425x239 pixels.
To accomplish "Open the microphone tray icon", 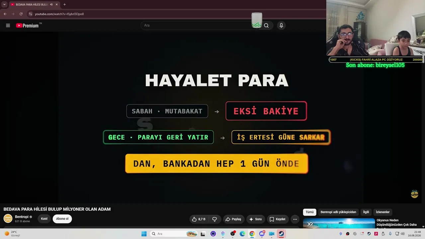I will (x=390, y=234).
